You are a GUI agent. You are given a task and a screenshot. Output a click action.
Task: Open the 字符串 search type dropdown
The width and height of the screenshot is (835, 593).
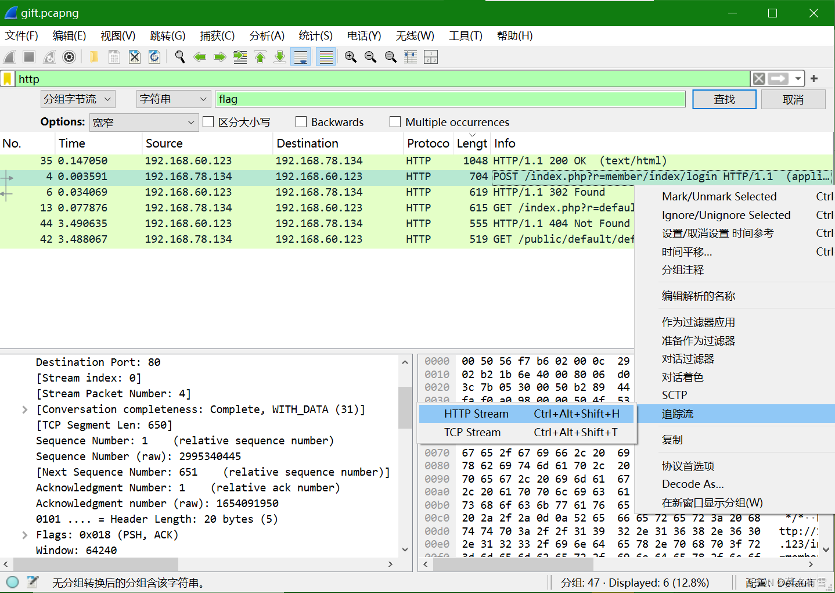tap(173, 99)
